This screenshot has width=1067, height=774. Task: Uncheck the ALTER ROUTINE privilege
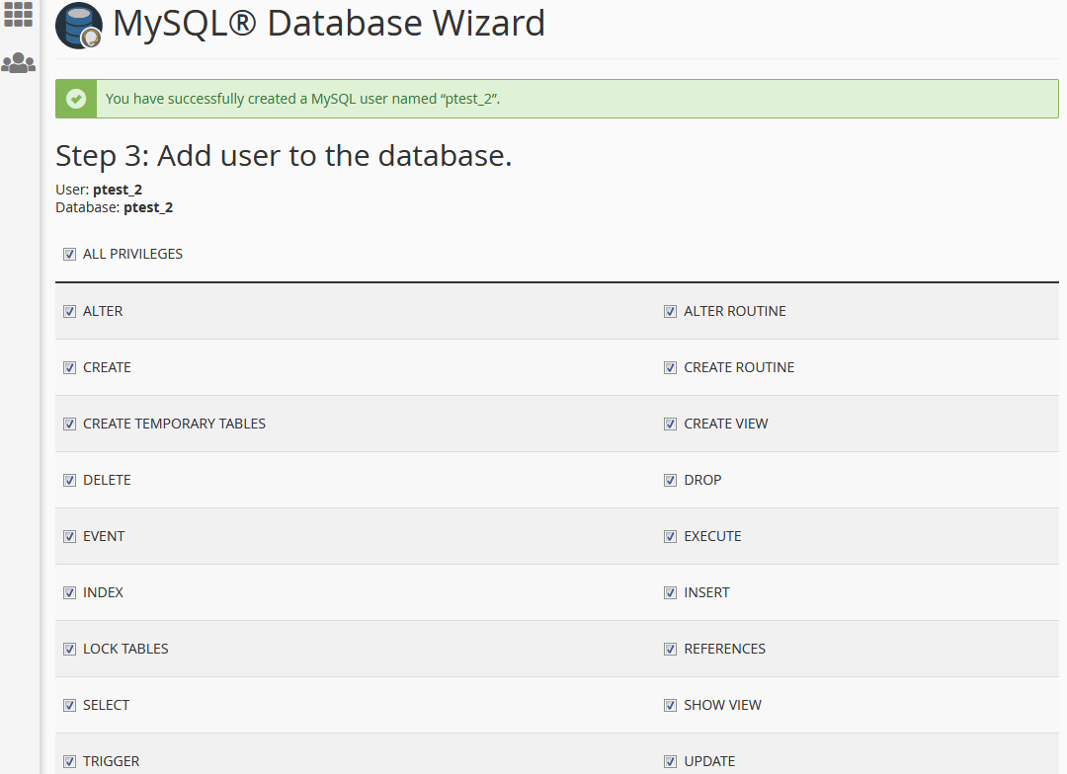point(670,312)
